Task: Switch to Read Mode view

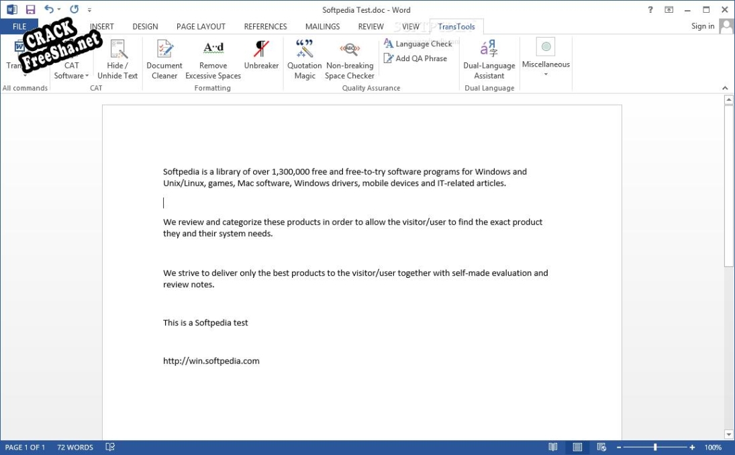Action: click(x=552, y=448)
